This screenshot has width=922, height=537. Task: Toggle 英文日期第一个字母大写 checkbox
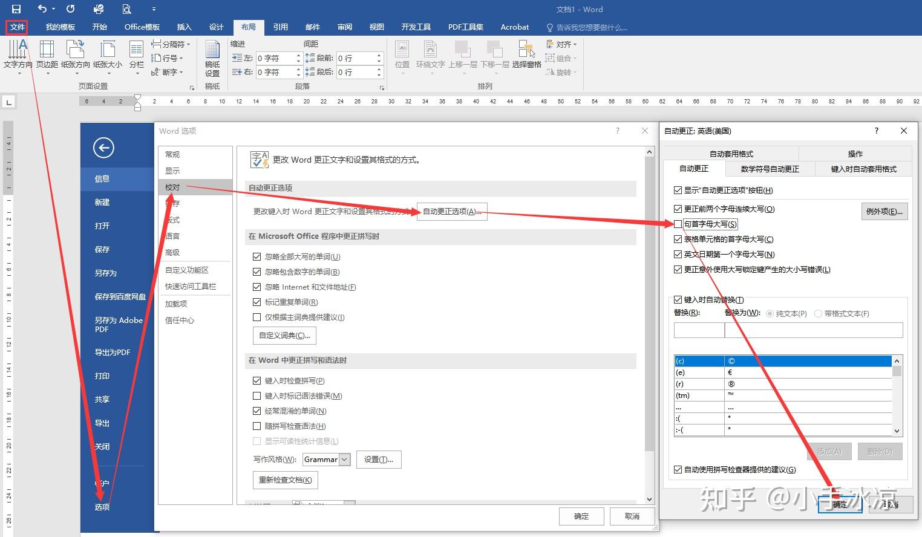click(678, 254)
